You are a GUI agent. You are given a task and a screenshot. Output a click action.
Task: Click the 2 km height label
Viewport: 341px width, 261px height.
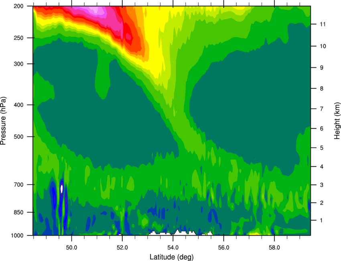coord(321,203)
